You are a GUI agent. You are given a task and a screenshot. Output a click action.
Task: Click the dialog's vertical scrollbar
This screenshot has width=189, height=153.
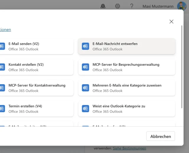(x=182, y=68)
